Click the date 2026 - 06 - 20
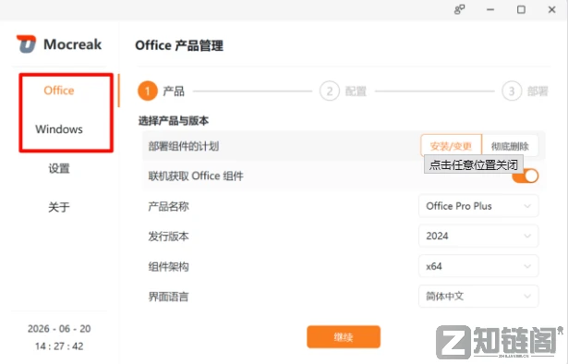The width and height of the screenshot is (568, 364). [59, 329]
